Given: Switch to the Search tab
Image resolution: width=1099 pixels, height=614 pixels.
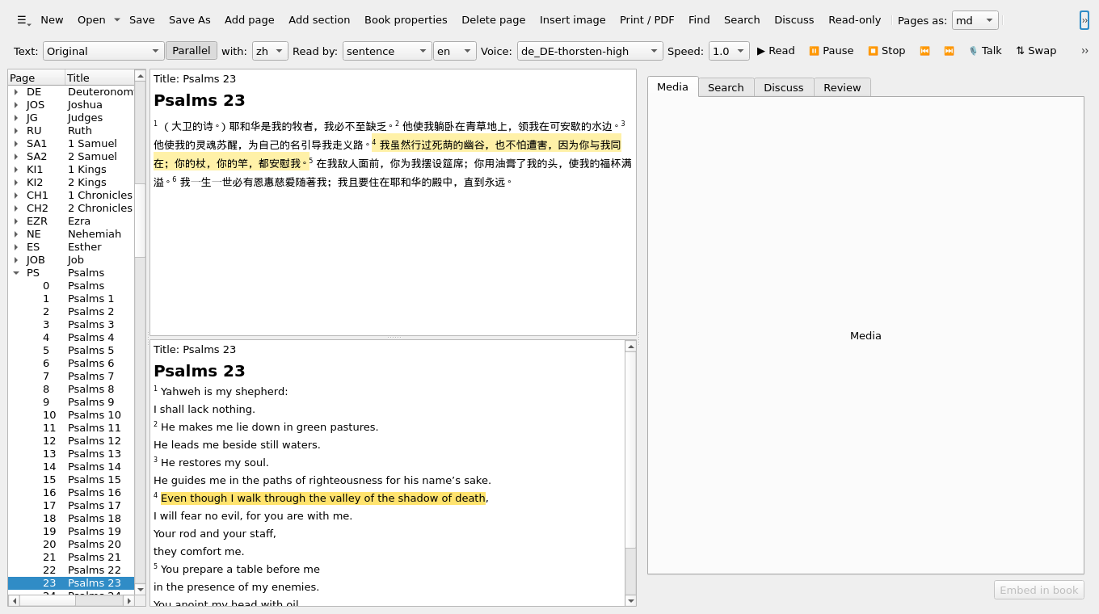Looking at the screenshot, I should pos(726,87).
